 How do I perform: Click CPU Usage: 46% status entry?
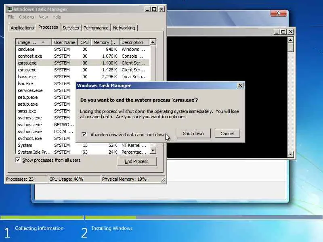point(74,179)
